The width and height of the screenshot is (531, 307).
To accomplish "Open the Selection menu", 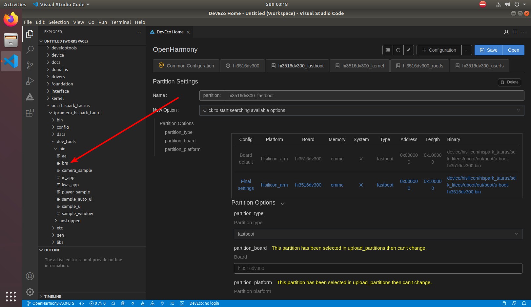I will 59,22.
